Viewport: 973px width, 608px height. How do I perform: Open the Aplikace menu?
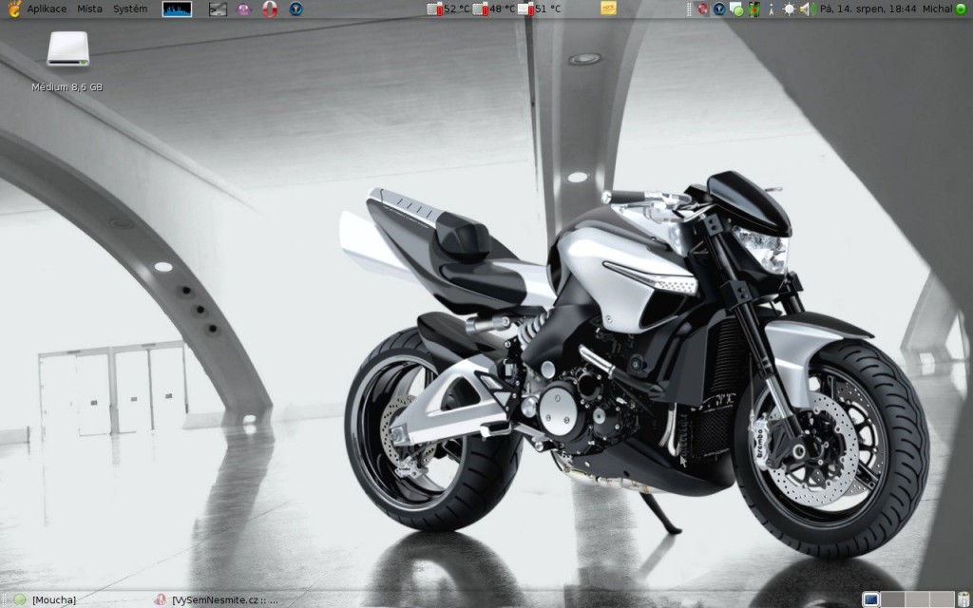point(47,9)
